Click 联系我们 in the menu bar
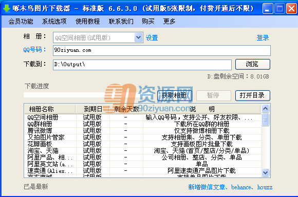Viewport: 298px width, 197px height. click(x=121, y=21)
